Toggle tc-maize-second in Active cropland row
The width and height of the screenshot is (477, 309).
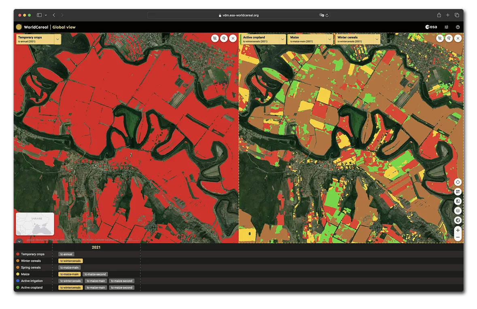tap(122, 288)
